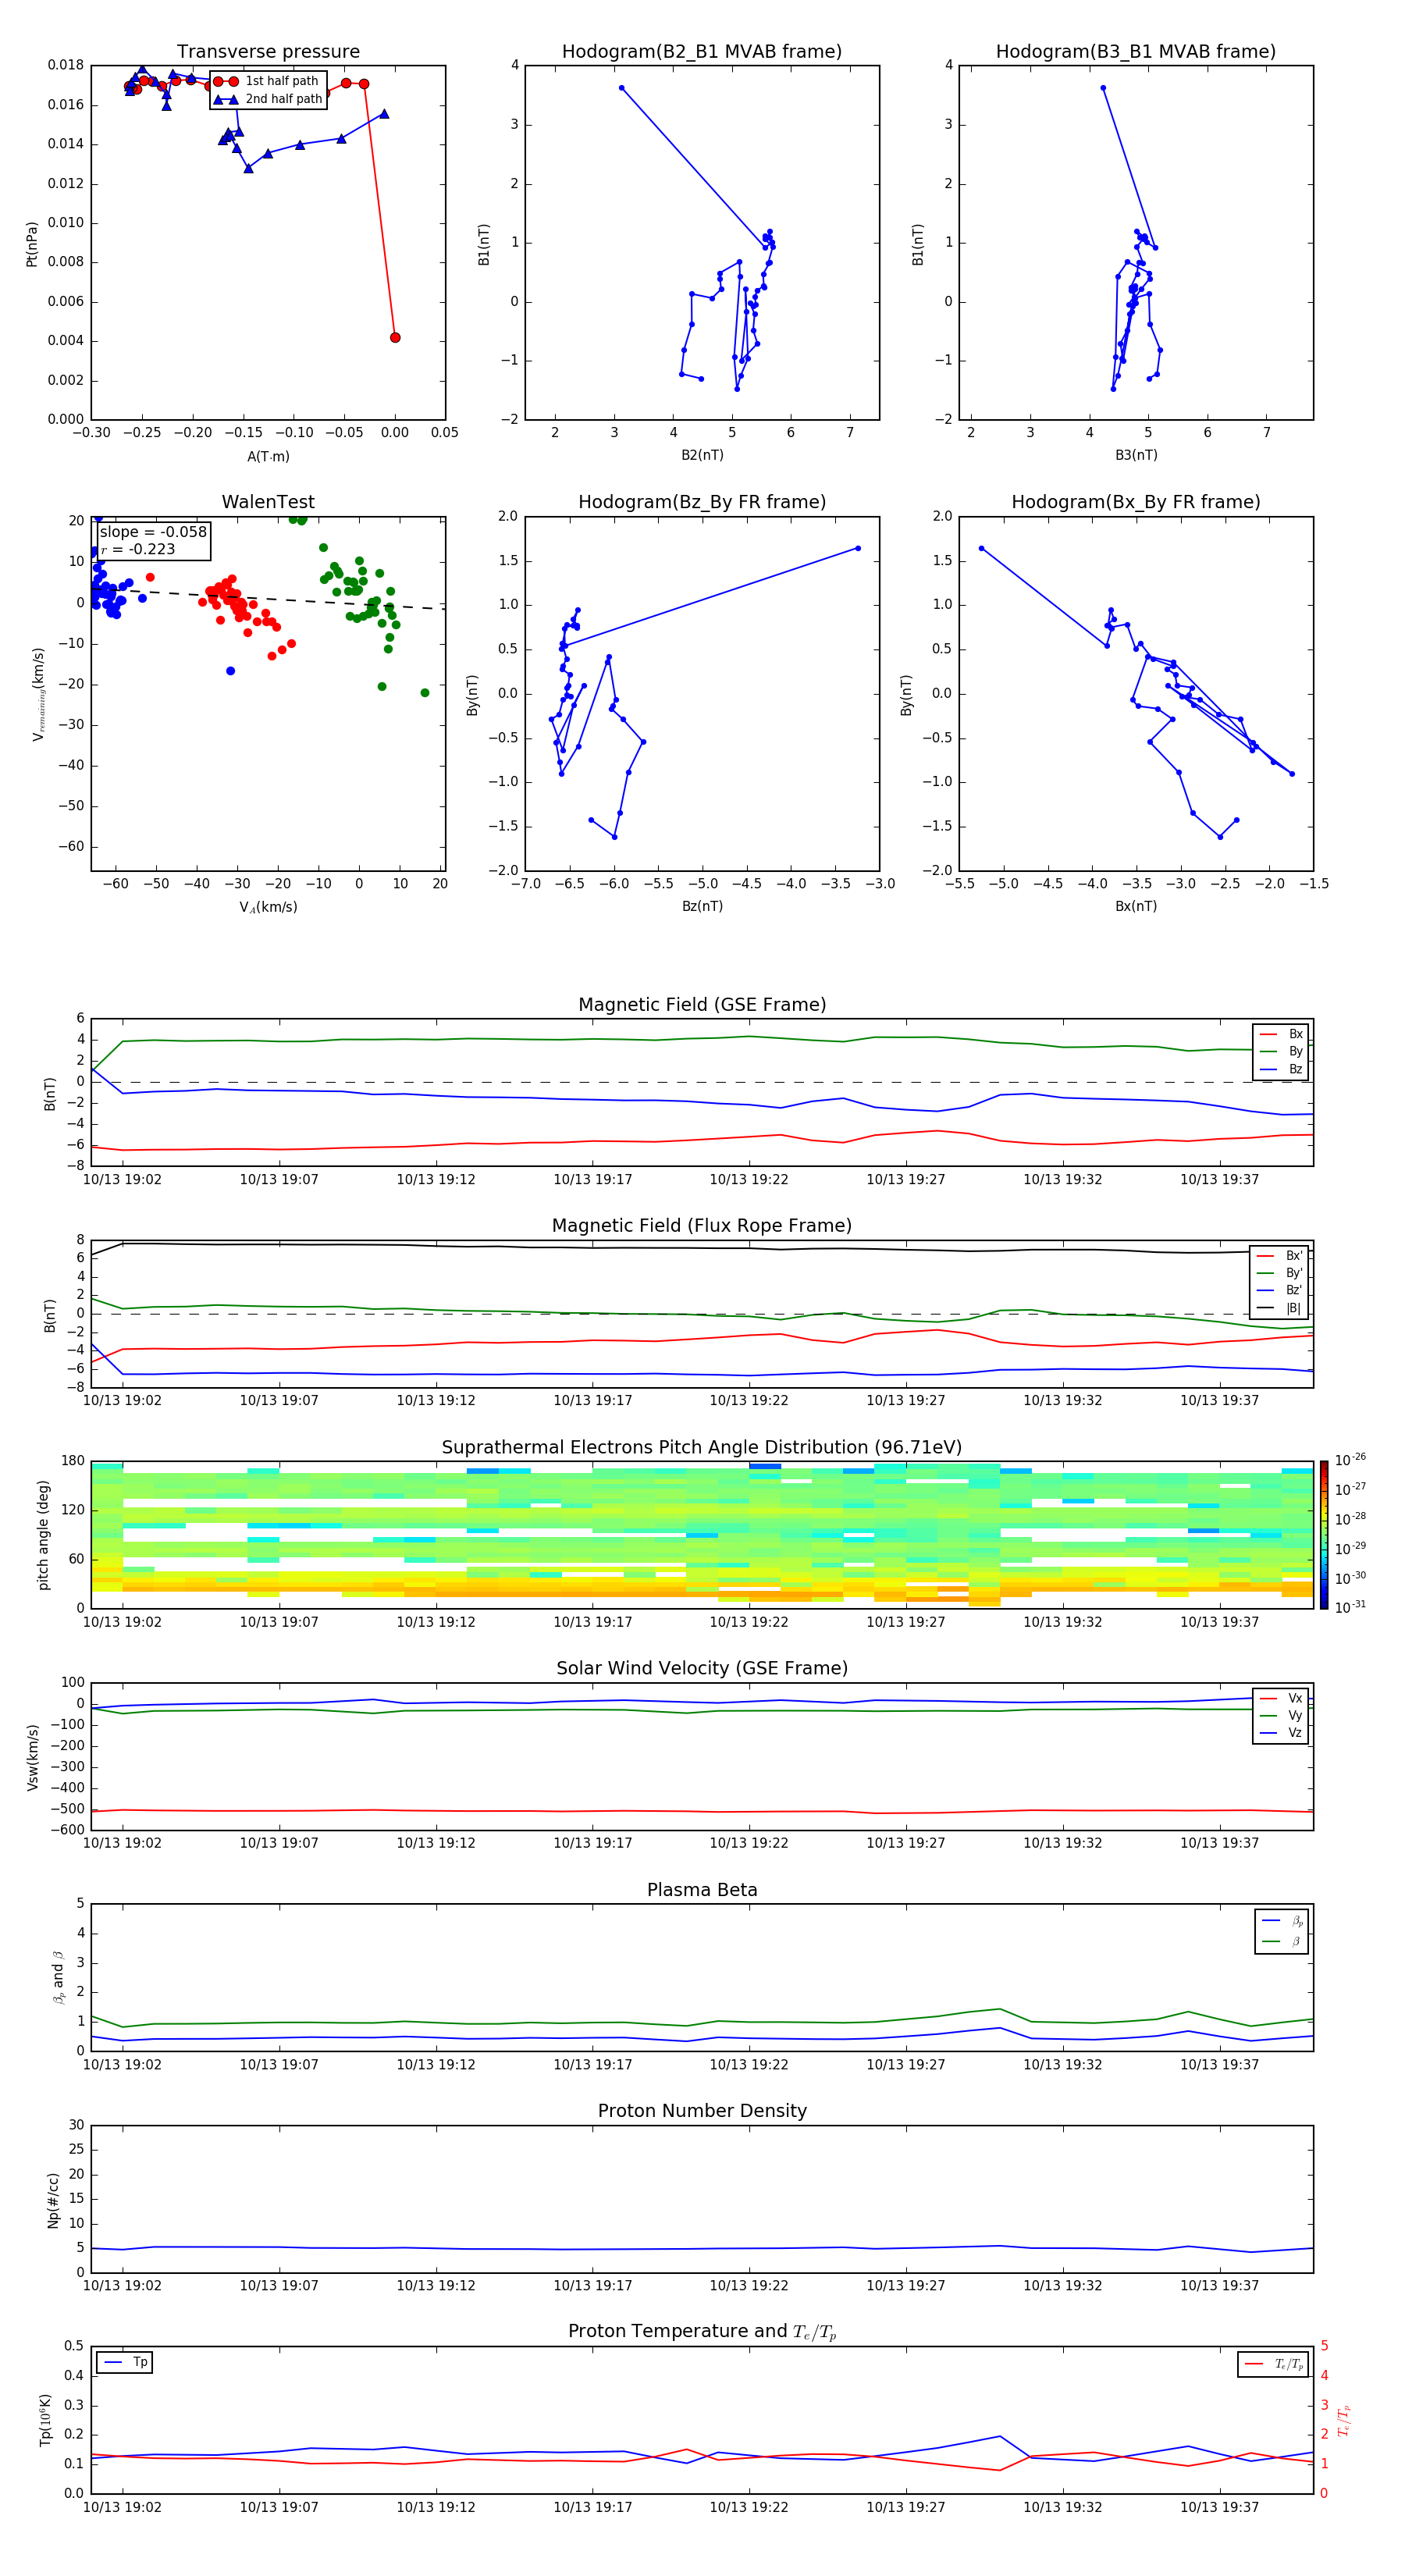Click the 'Hodogram(B3_B1 MVAB frame)' title
The width and height of the screenshot is (1405, 2576).
point(1136,52)
